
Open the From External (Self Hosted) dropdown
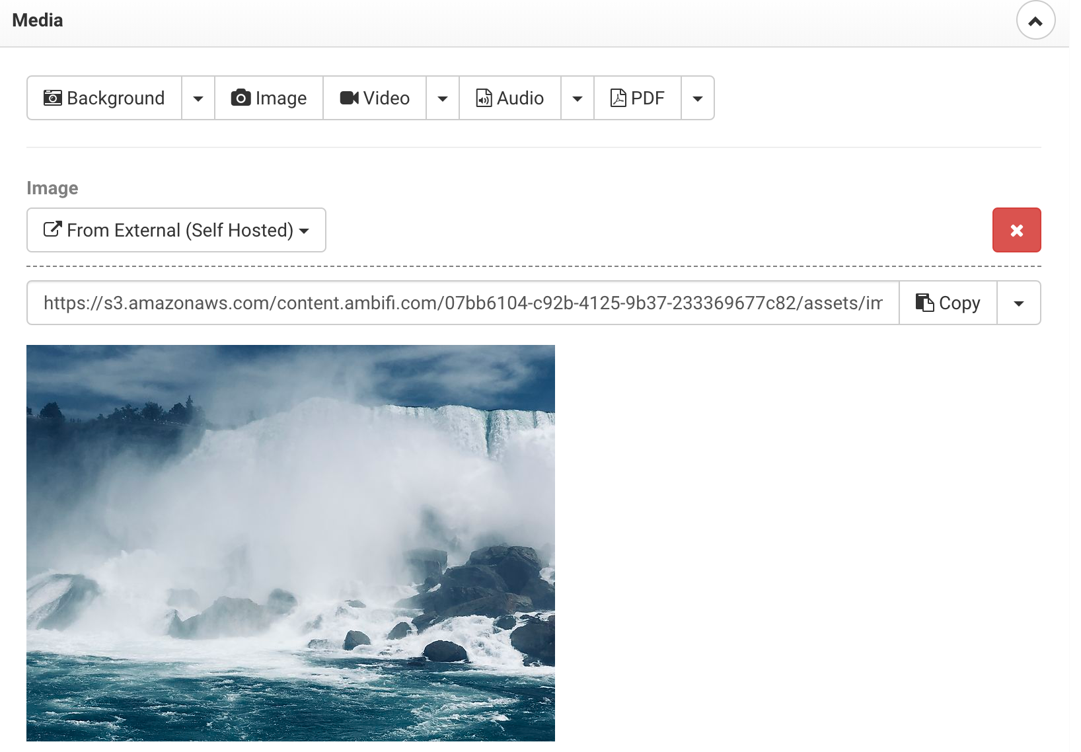(x=176, y=230)
